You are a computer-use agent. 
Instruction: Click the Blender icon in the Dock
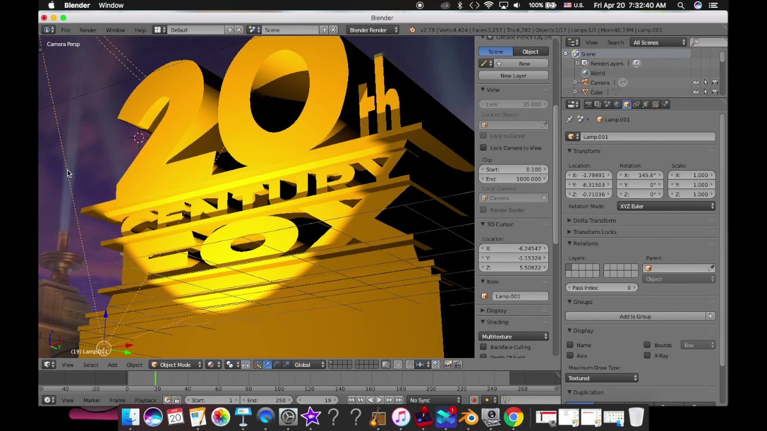coord(469,417)
